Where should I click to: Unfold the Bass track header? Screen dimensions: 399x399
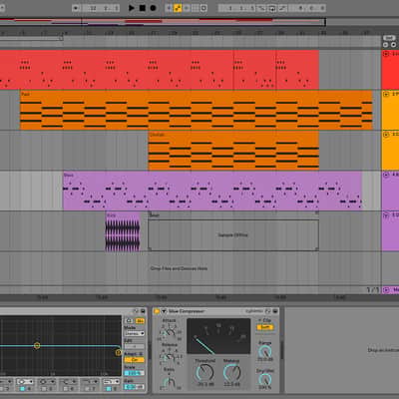386,175
